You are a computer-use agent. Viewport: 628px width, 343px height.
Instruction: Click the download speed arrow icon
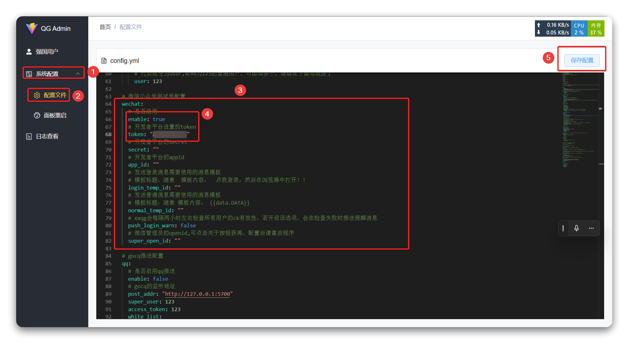[x=539, y=32]
